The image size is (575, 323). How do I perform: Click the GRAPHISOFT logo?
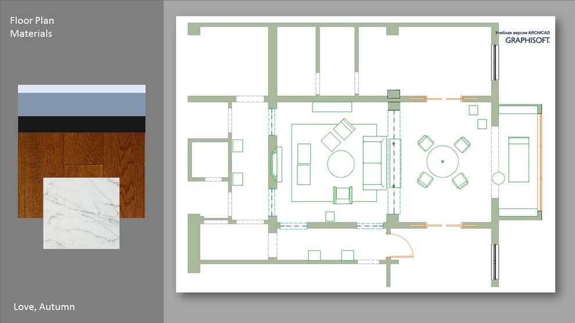[527, 41]
